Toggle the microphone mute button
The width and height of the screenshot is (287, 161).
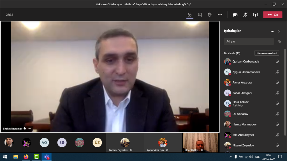[245, 15]
